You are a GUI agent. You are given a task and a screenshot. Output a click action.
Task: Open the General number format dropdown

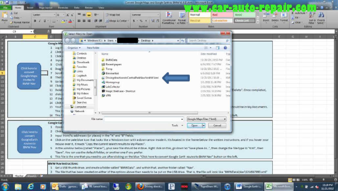pyautogui.click(x=158, y=15)
